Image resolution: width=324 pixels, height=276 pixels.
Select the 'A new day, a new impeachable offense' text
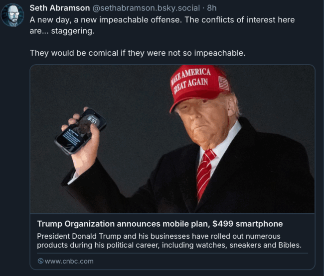106,20
